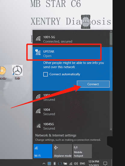
Task: Open the taskbar clock and date
Action: click(x=94, y=163)
